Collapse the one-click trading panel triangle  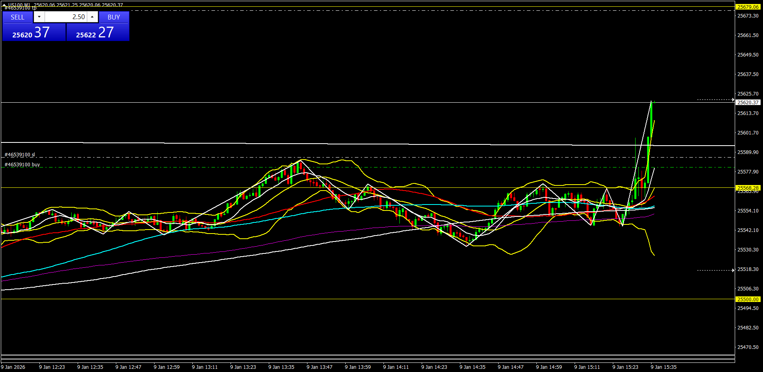coord(4,5)
